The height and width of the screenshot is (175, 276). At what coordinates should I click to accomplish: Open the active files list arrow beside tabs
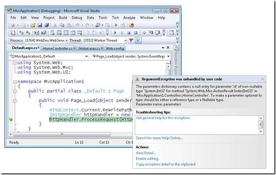163,48
